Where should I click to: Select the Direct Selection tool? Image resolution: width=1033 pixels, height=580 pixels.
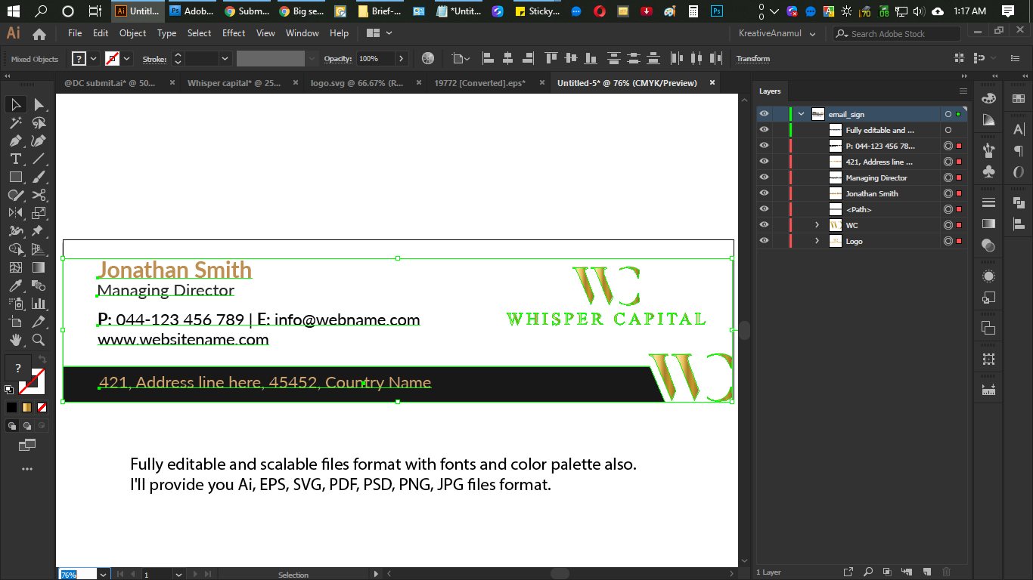click(39, 105)
